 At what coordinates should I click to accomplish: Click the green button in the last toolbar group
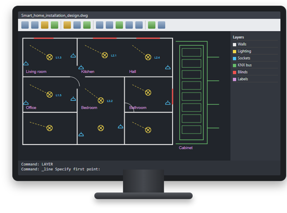pos(152,25)
